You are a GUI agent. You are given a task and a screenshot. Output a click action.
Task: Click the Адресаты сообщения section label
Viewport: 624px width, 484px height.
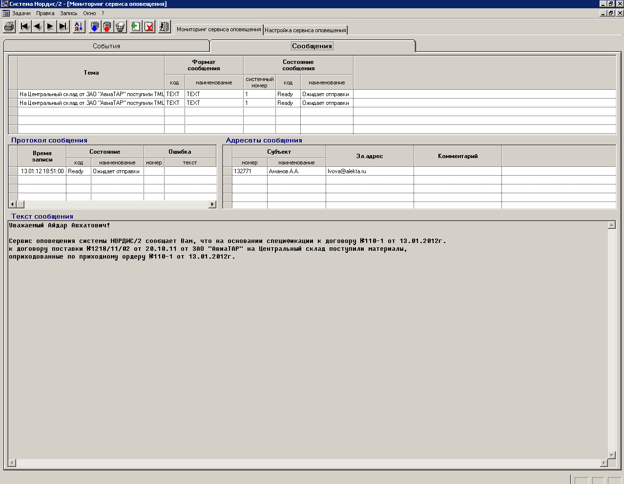(264, 140)
